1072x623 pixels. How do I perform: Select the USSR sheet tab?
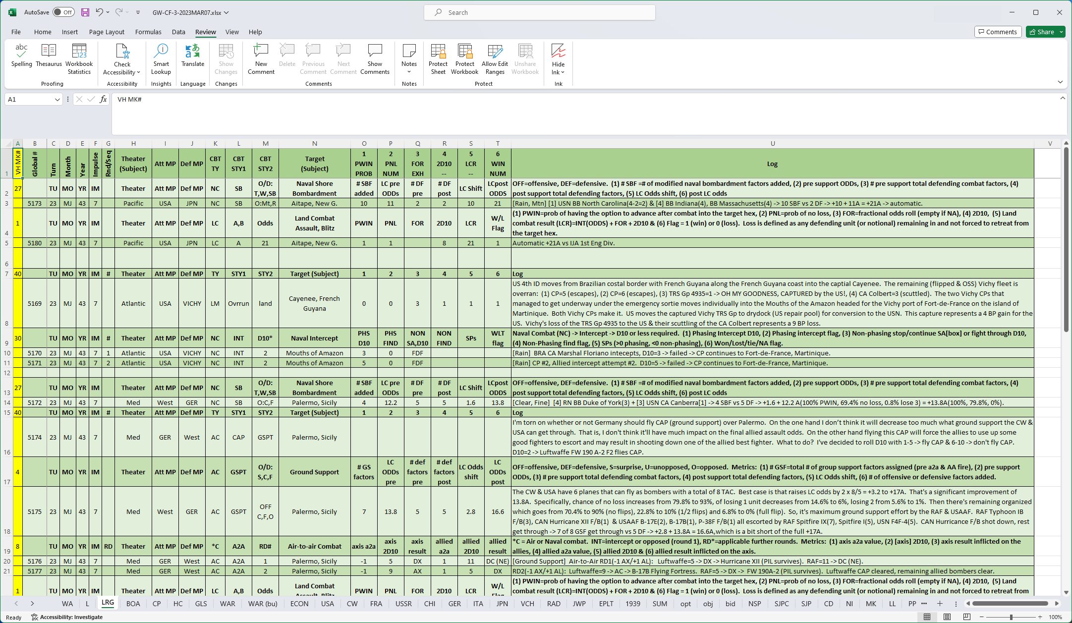(x=403, y=603)
